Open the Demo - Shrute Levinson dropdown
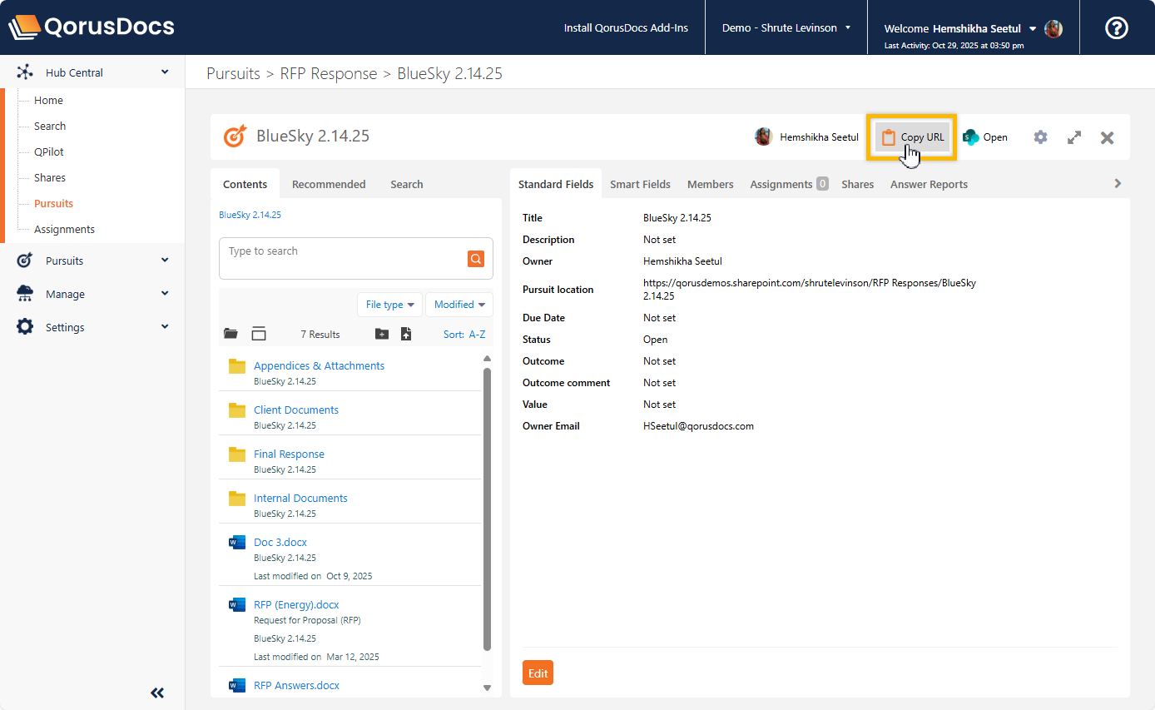This screenshot has width=1155, height=710. tap(786, 28)
